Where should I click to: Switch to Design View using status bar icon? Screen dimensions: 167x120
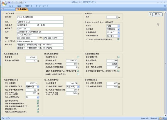coord(163,118)
